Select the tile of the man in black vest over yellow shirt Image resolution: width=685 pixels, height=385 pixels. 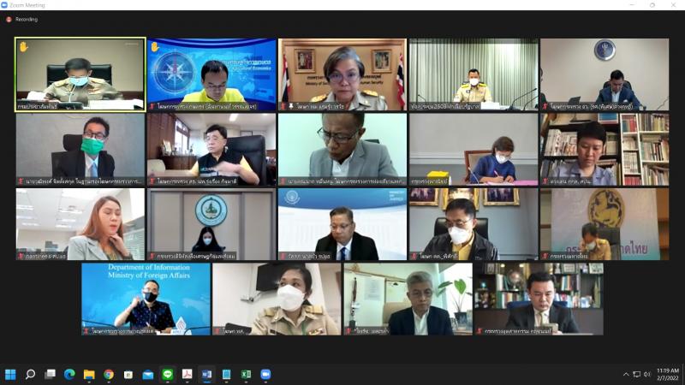pyautogui.click(x=211, y=149)
